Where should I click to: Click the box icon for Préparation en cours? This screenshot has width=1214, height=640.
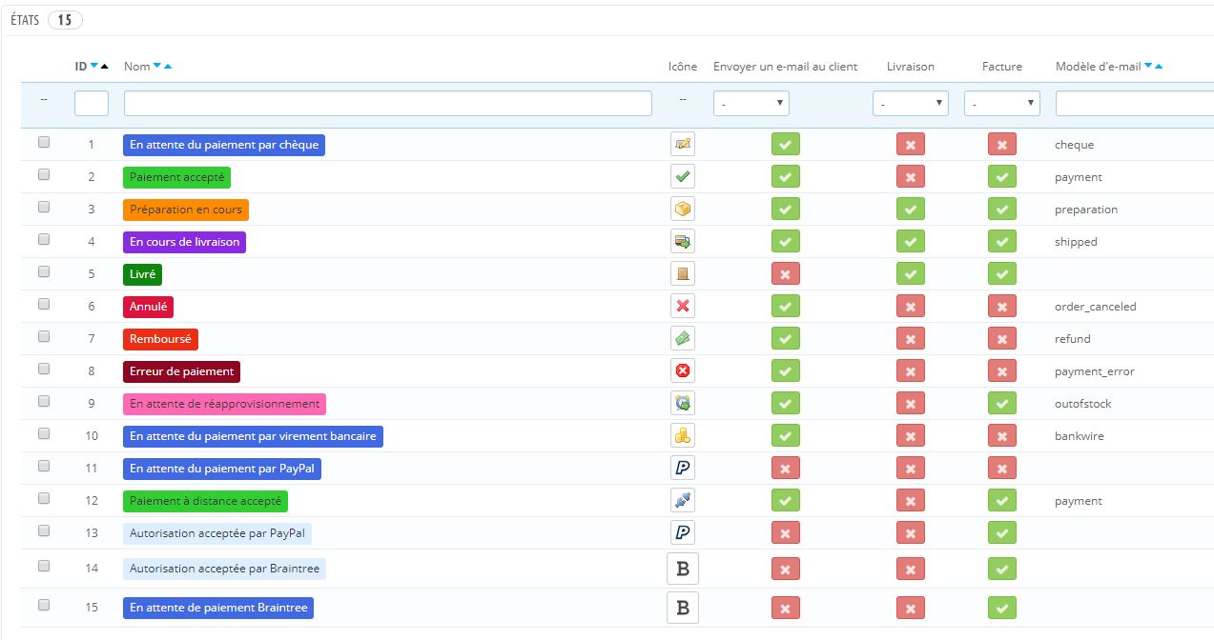coord(683,210)
